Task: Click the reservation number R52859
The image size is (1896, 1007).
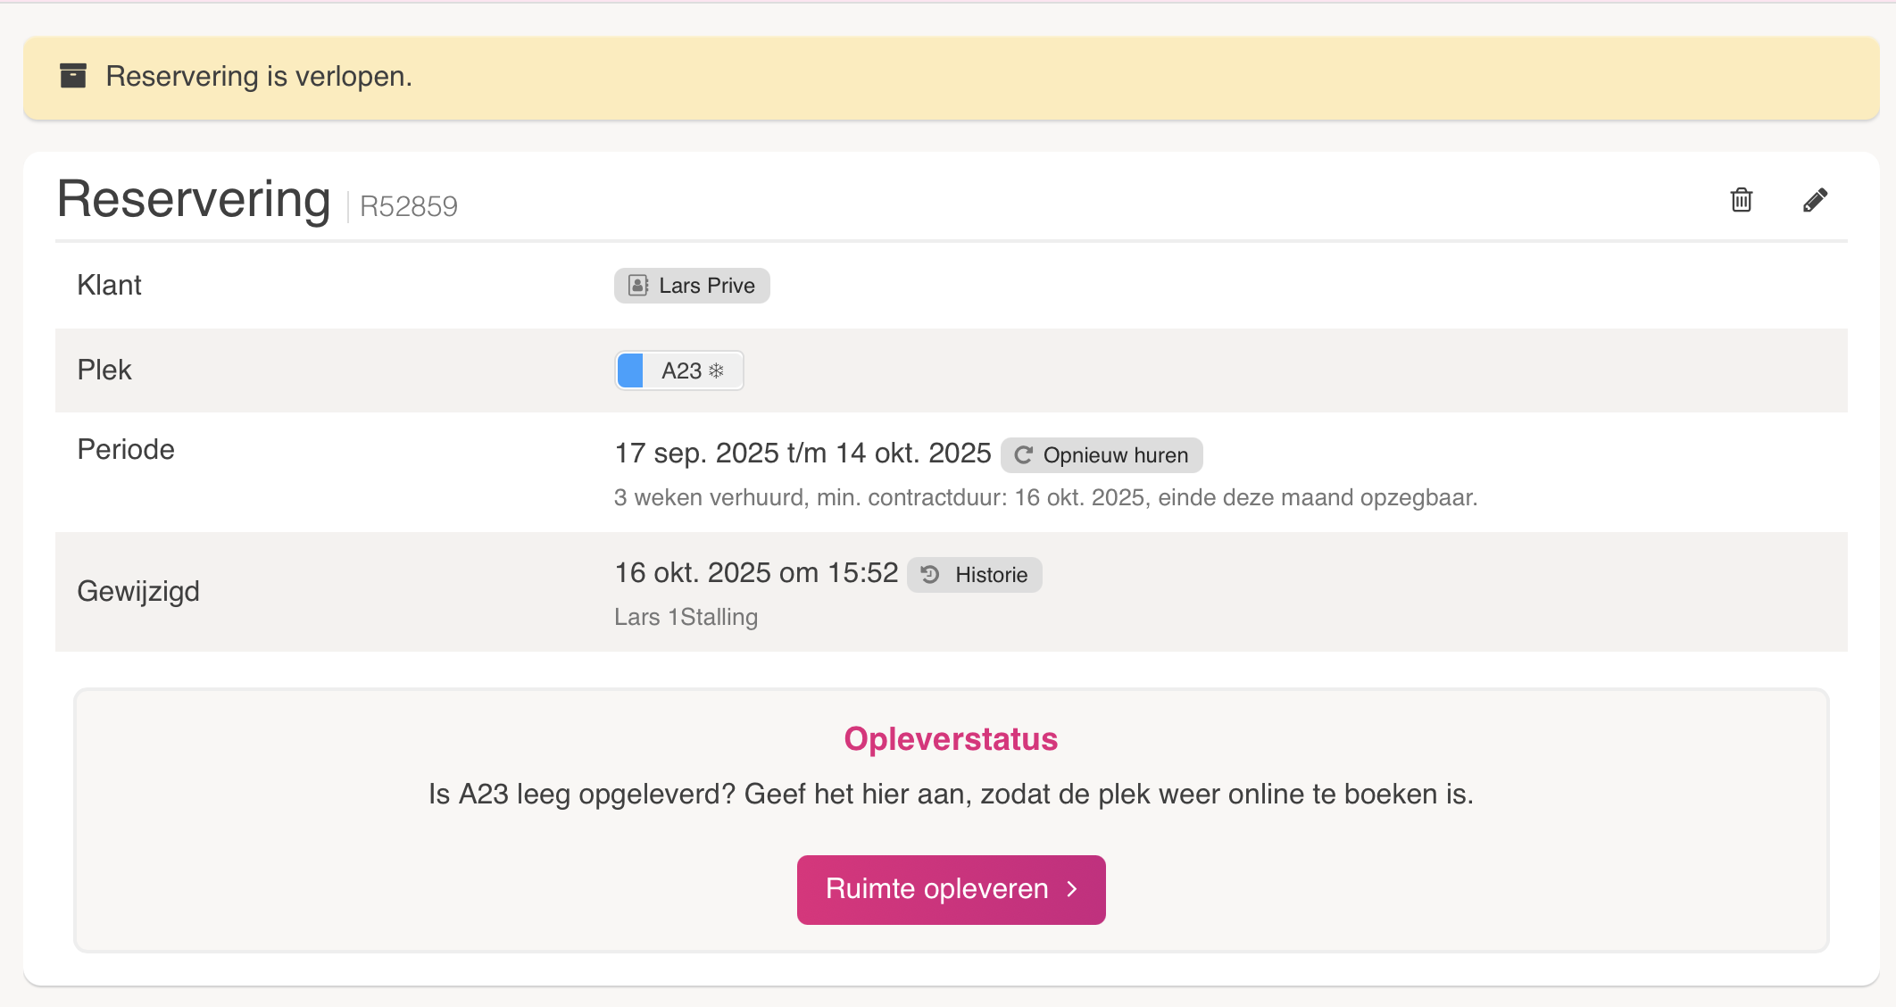Action: click(x=408, y=206)
